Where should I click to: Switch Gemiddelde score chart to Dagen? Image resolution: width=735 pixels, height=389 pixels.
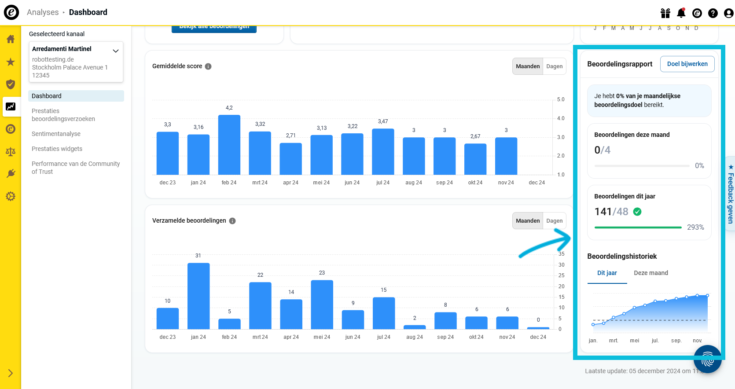pyautogui.click(x=554, y=66)
